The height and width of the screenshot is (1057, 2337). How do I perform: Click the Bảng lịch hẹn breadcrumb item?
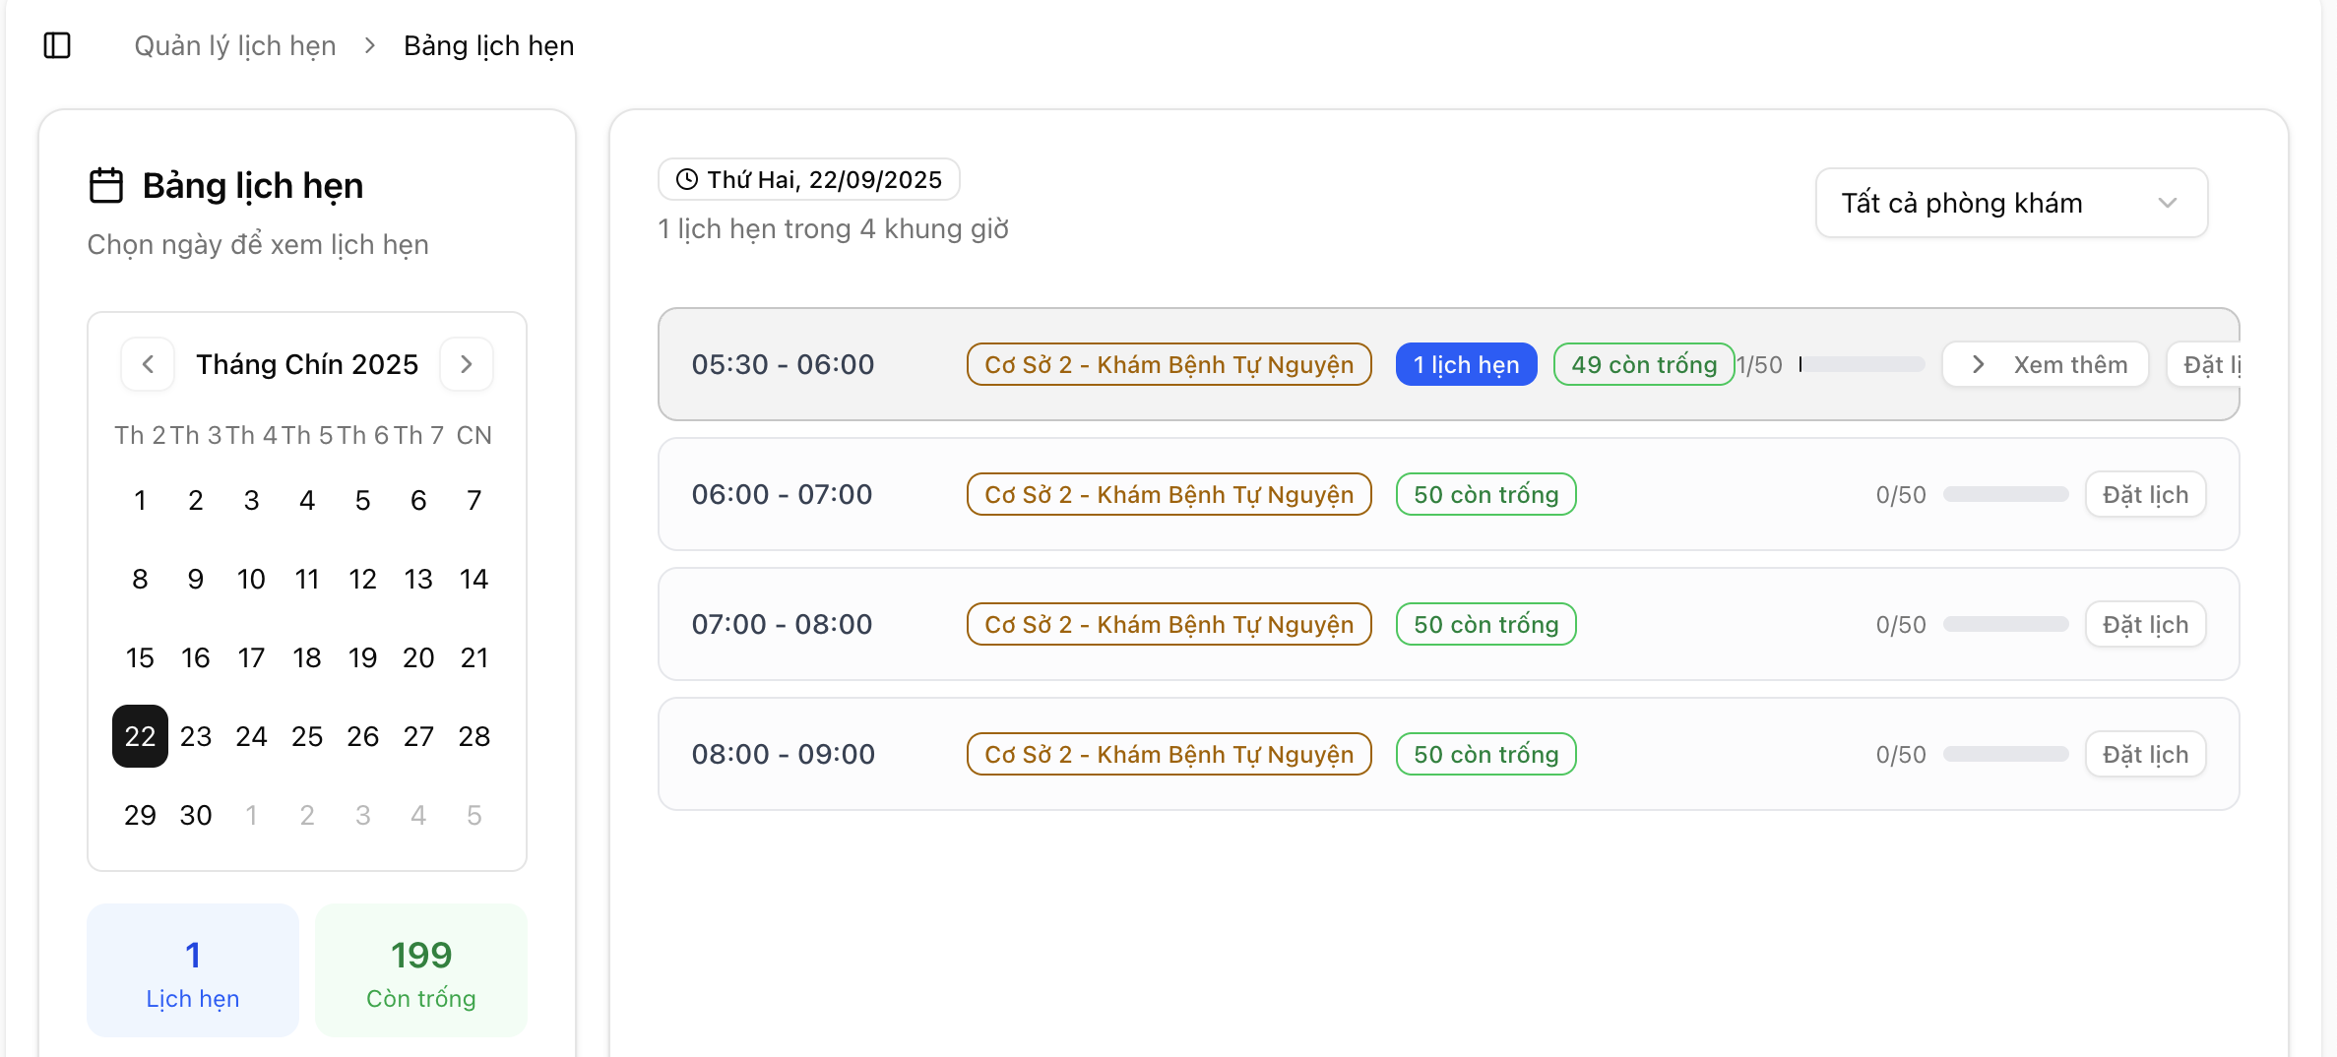click(488, 45)
